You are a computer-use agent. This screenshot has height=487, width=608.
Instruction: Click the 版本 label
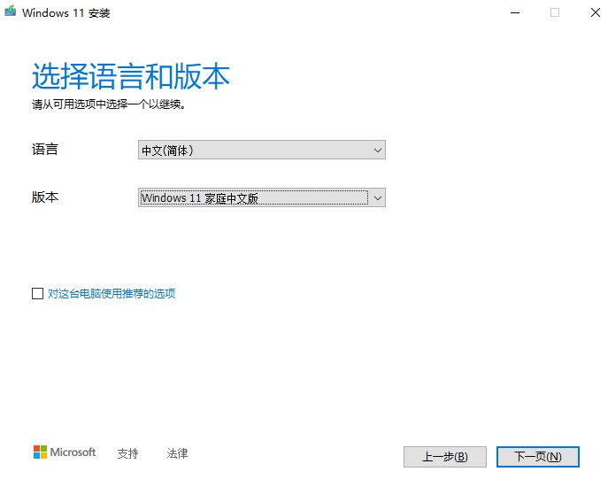pos(45,197)
